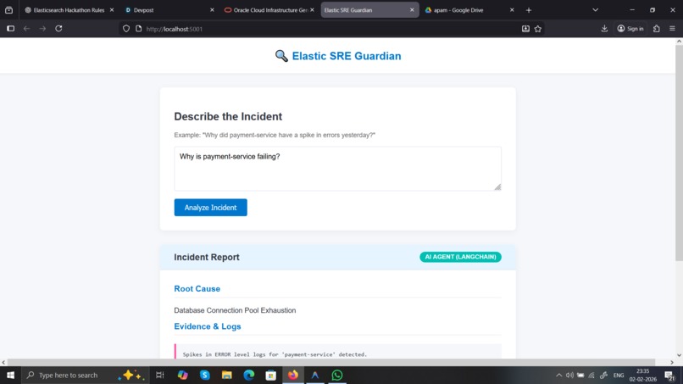Open the Firefox downloads panel
The width and height of the screenshot is (683, 384).
[x=604, y=29]
